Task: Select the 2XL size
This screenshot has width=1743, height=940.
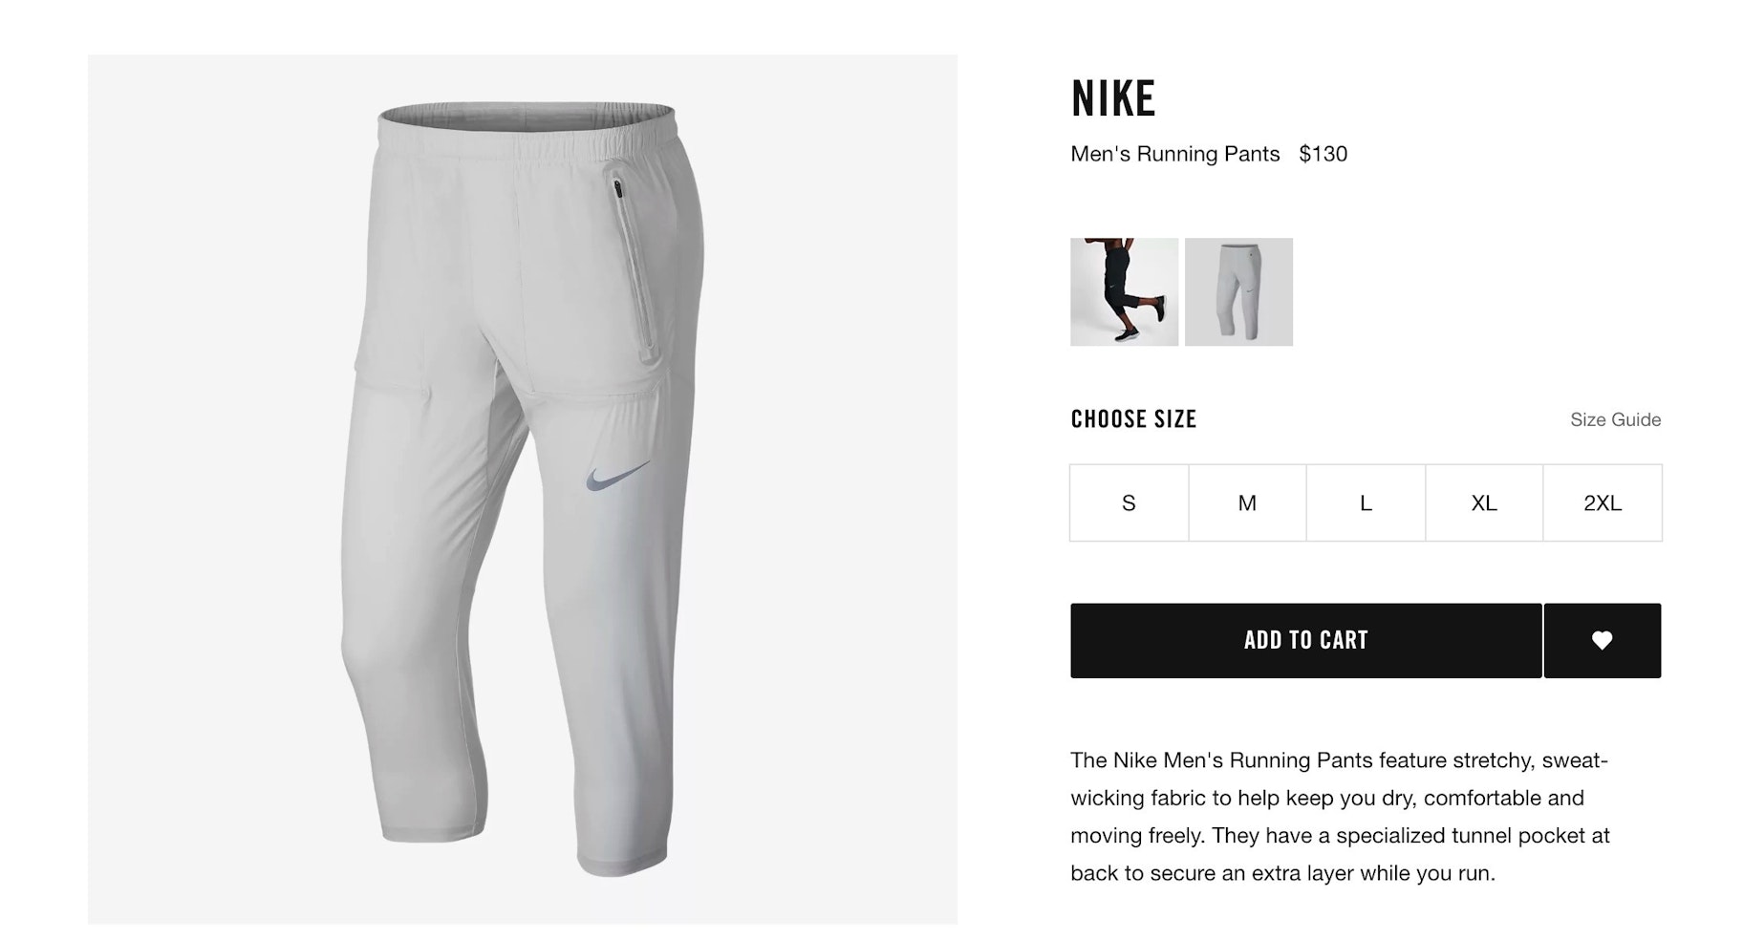Action: [x=1603, y=502]
